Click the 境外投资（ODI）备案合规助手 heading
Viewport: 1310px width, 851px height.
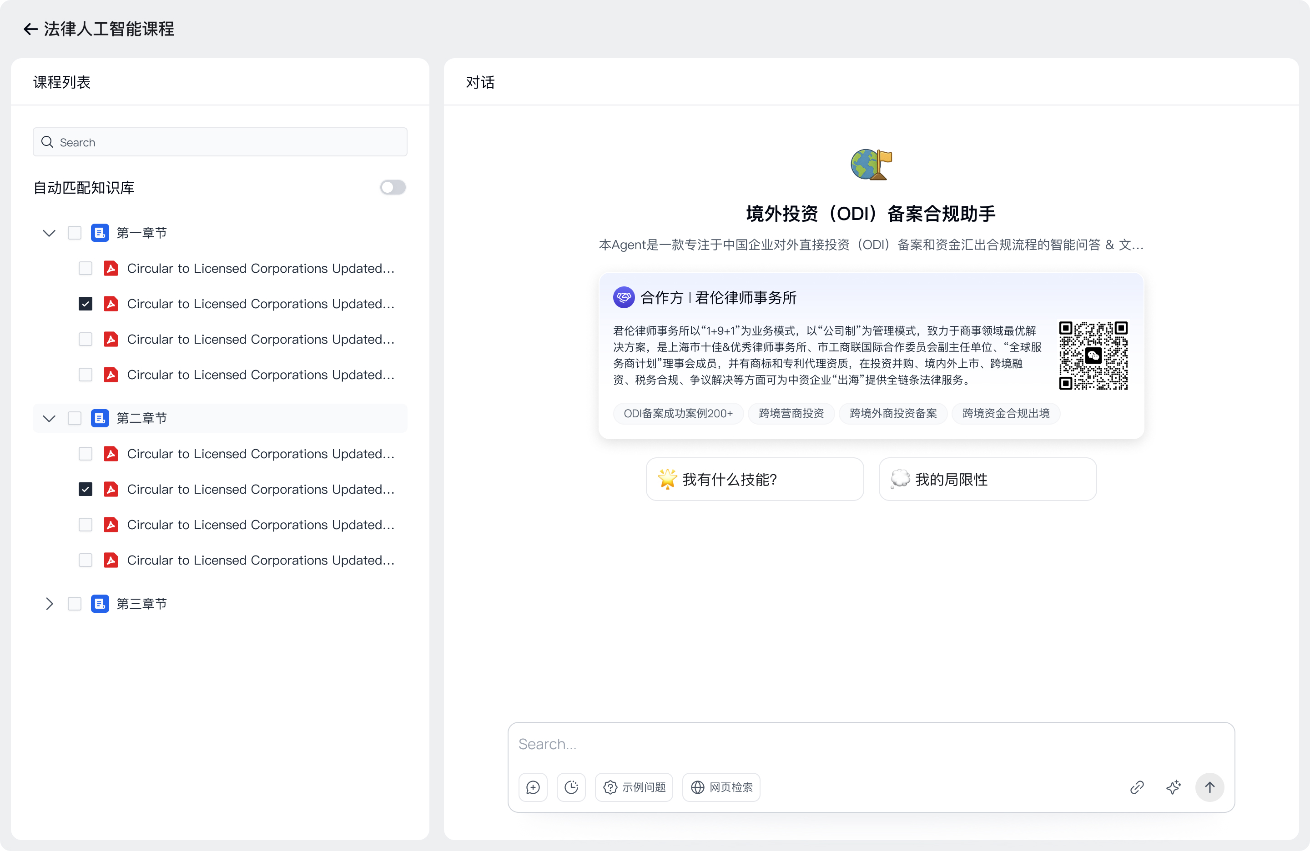click(x=872, y=214)
